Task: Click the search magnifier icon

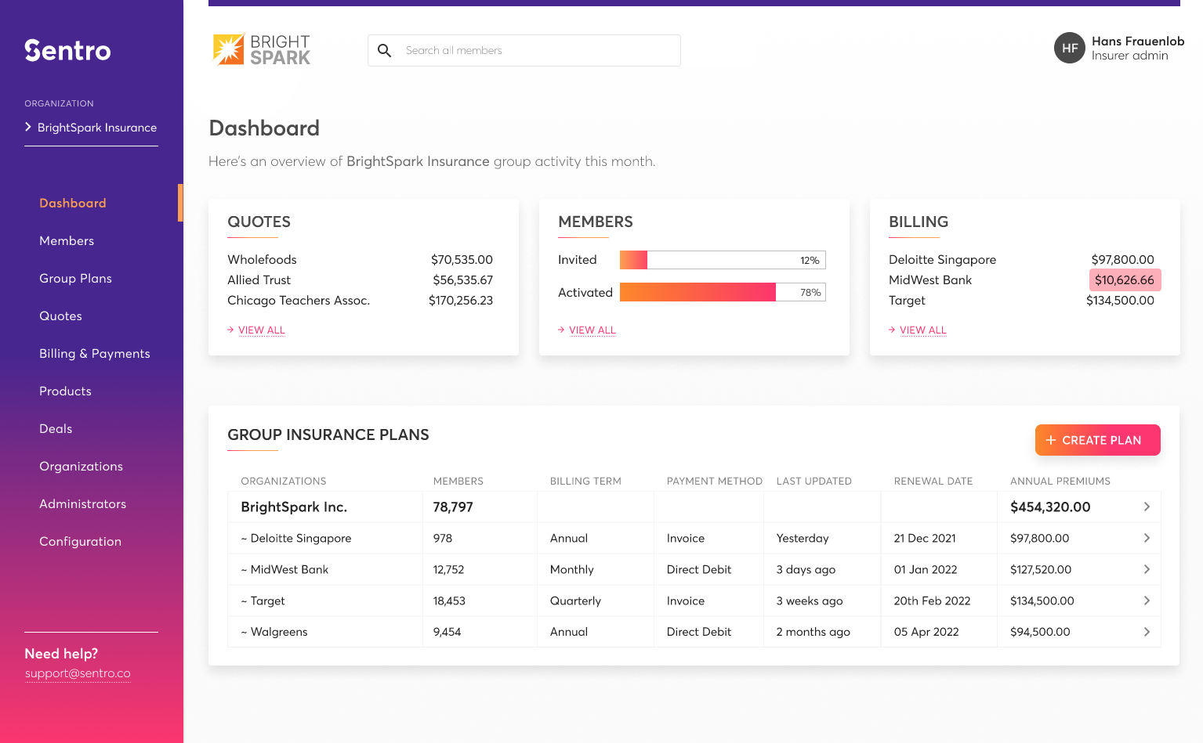Action: (x=384, y=49)
